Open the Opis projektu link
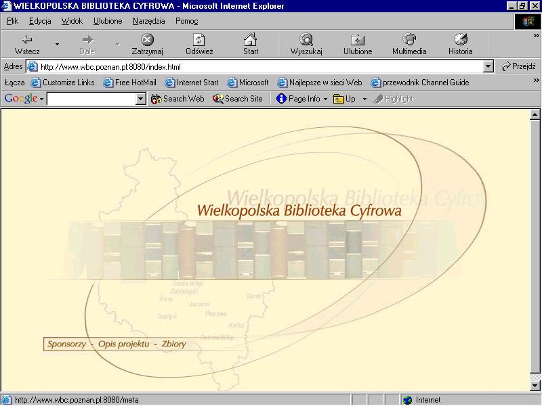The height and width of the screenshot is (406, 542). click(x=124, y=344)
